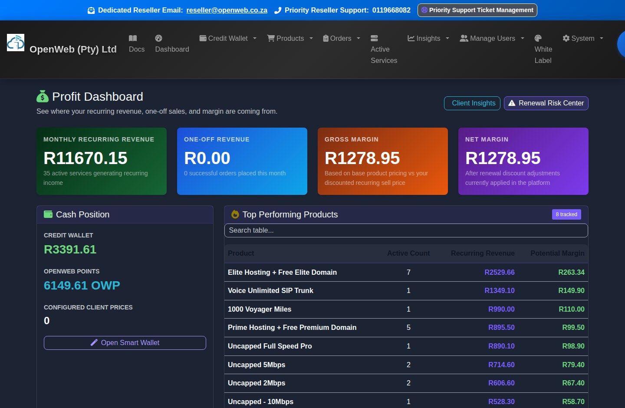Sort by the Product column header

click(241, 253)
